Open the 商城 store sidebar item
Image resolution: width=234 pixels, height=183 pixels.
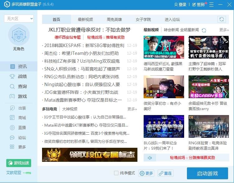(18, 118)
